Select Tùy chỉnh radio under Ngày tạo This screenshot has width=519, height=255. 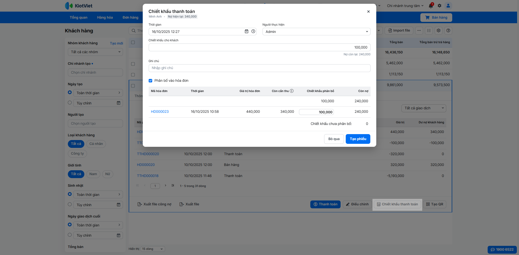70,103
